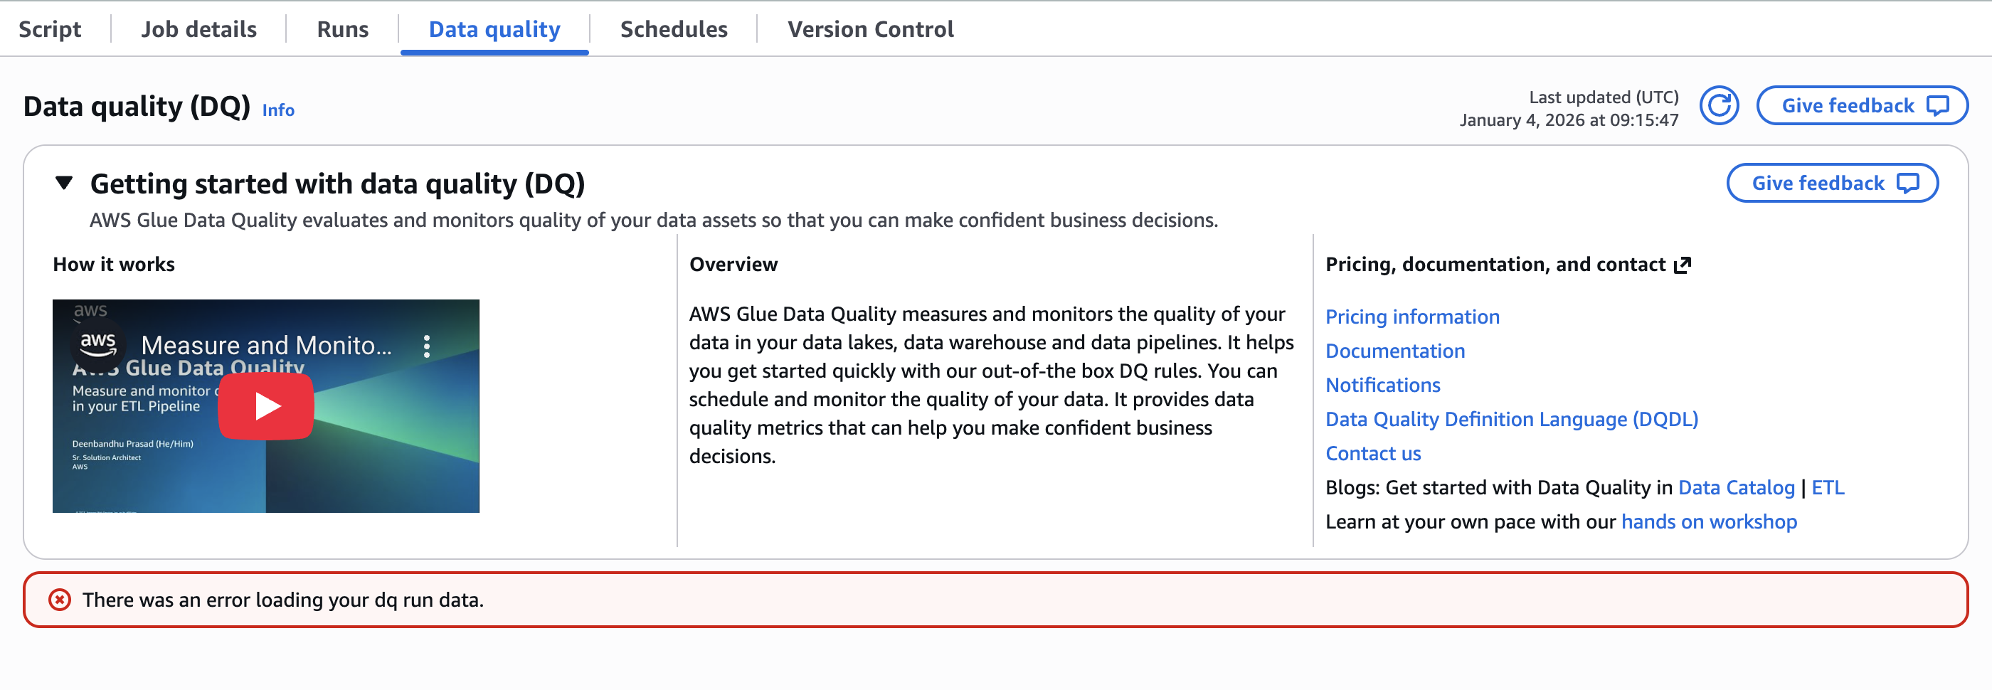The width and height of the screenshot is (1992, 690).
Task: Open the Job details tab
Action: click(198, 29)
